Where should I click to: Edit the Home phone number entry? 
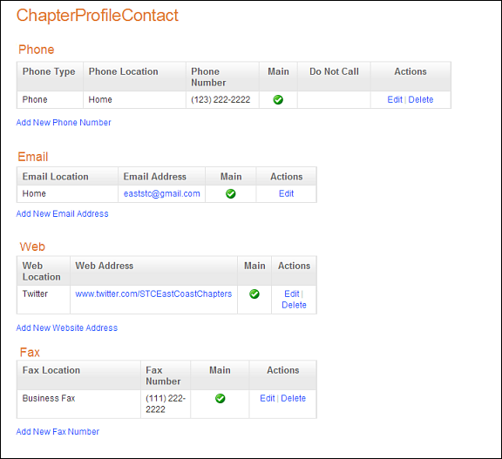(x=395, y=99)
